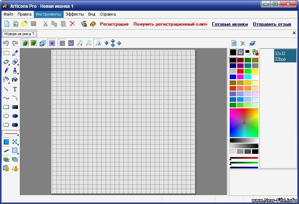Click the Регистрация link
This screenshot has height=204, width=299.
pyautogui.click(x=114, y=24)
